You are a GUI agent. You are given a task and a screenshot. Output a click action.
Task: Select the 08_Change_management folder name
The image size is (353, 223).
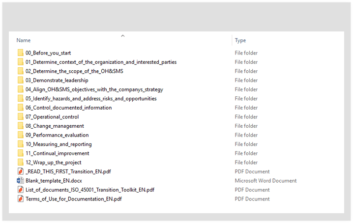(55, 126)
